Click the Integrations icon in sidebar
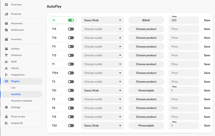This screenshot has height=136, width=215. (x=6, y=75)
